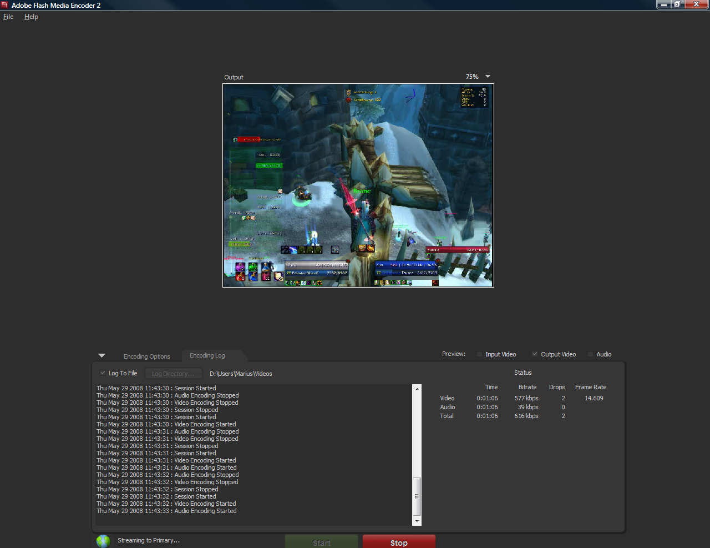Image resolution: width=710 pixels, height=548 pixels.
Task: Click the output video preview image
Action: coord(358,185)
